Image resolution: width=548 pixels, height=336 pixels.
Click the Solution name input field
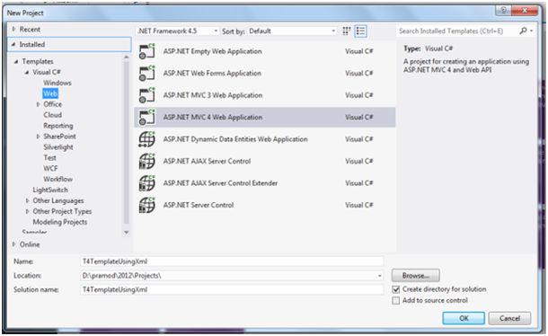232,290
